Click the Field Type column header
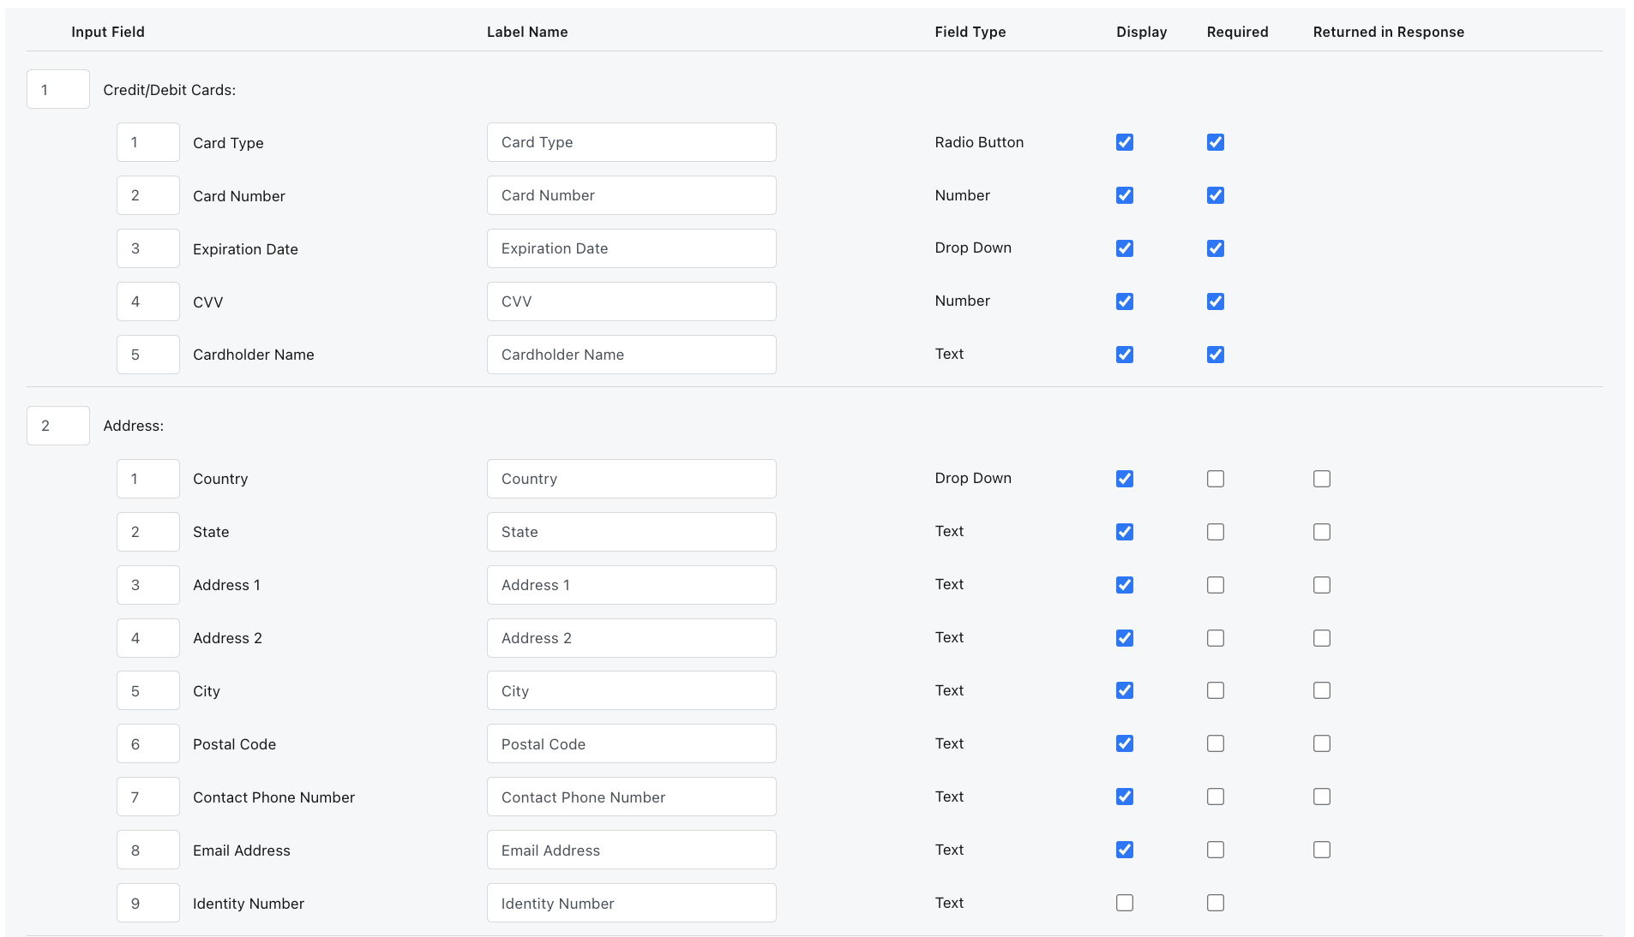Screen dimensions: 1634x937 (x=970, y=32)
